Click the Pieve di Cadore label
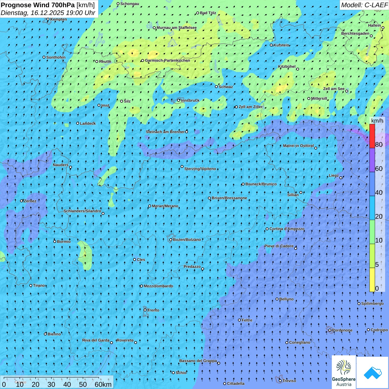Image resolution: width=389 pixels, height=389 pixels. pyautogui.click(x=279, y=246)
